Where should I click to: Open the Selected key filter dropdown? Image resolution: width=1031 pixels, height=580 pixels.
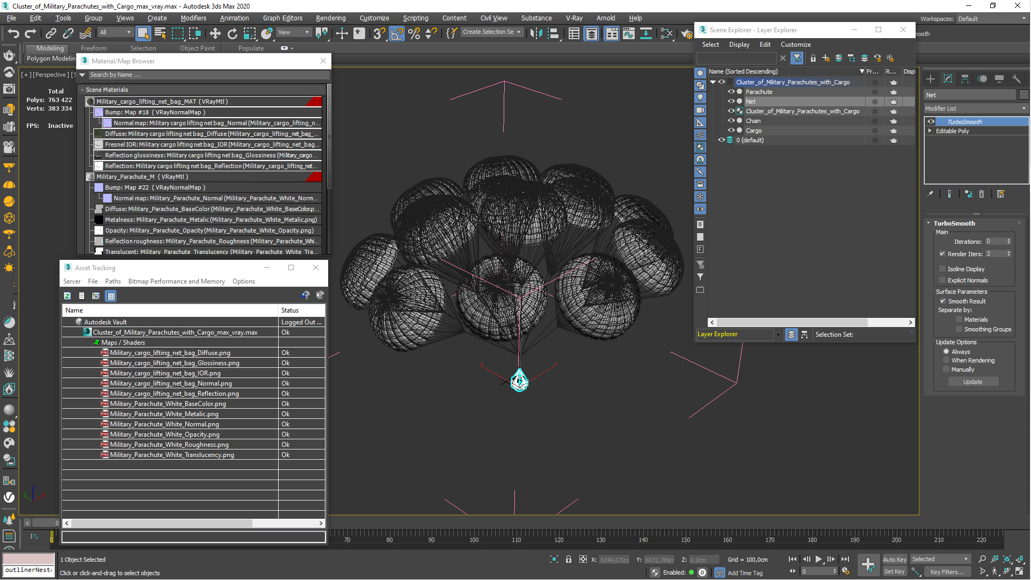(x=940, y=560)
